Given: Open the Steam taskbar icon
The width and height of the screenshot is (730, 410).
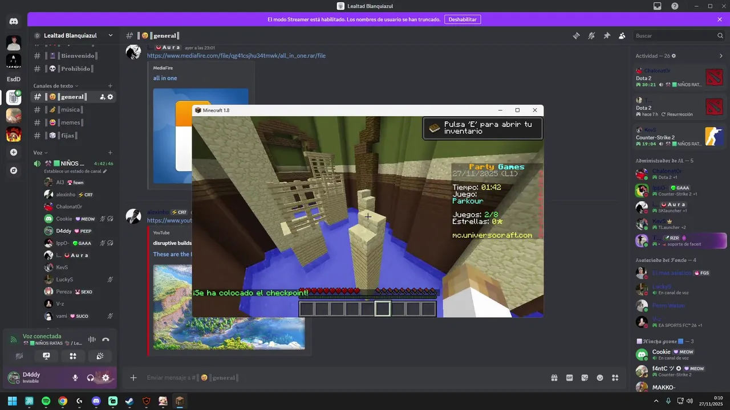Looking at the screenshot, I should (129, 401).
